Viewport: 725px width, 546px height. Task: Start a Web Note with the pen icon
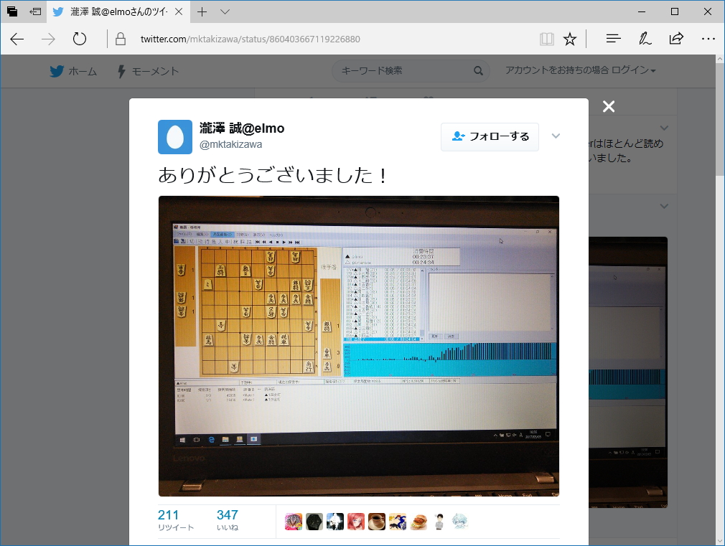click(644, 39)
